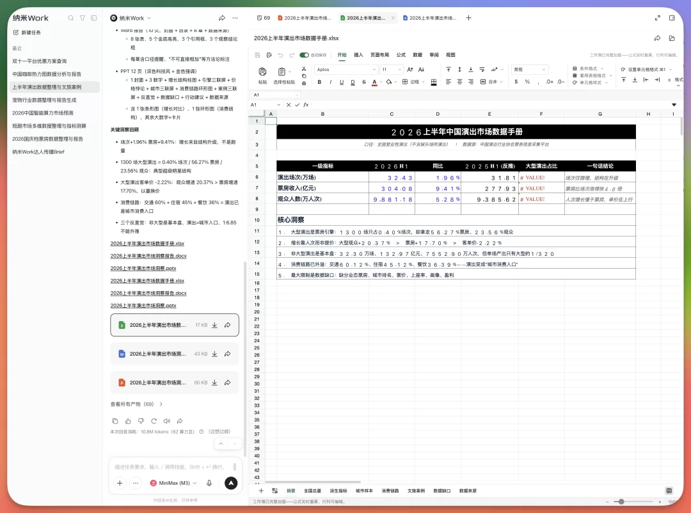
Task: Share the 43 KB docx file
Action: tap(227, 354)
